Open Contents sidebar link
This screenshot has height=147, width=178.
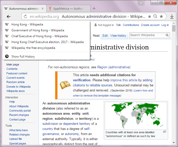tap(12, 69)
